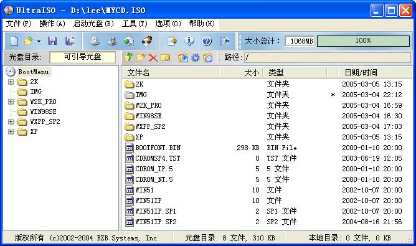Open the 工具(T) menu

point(135,24)
